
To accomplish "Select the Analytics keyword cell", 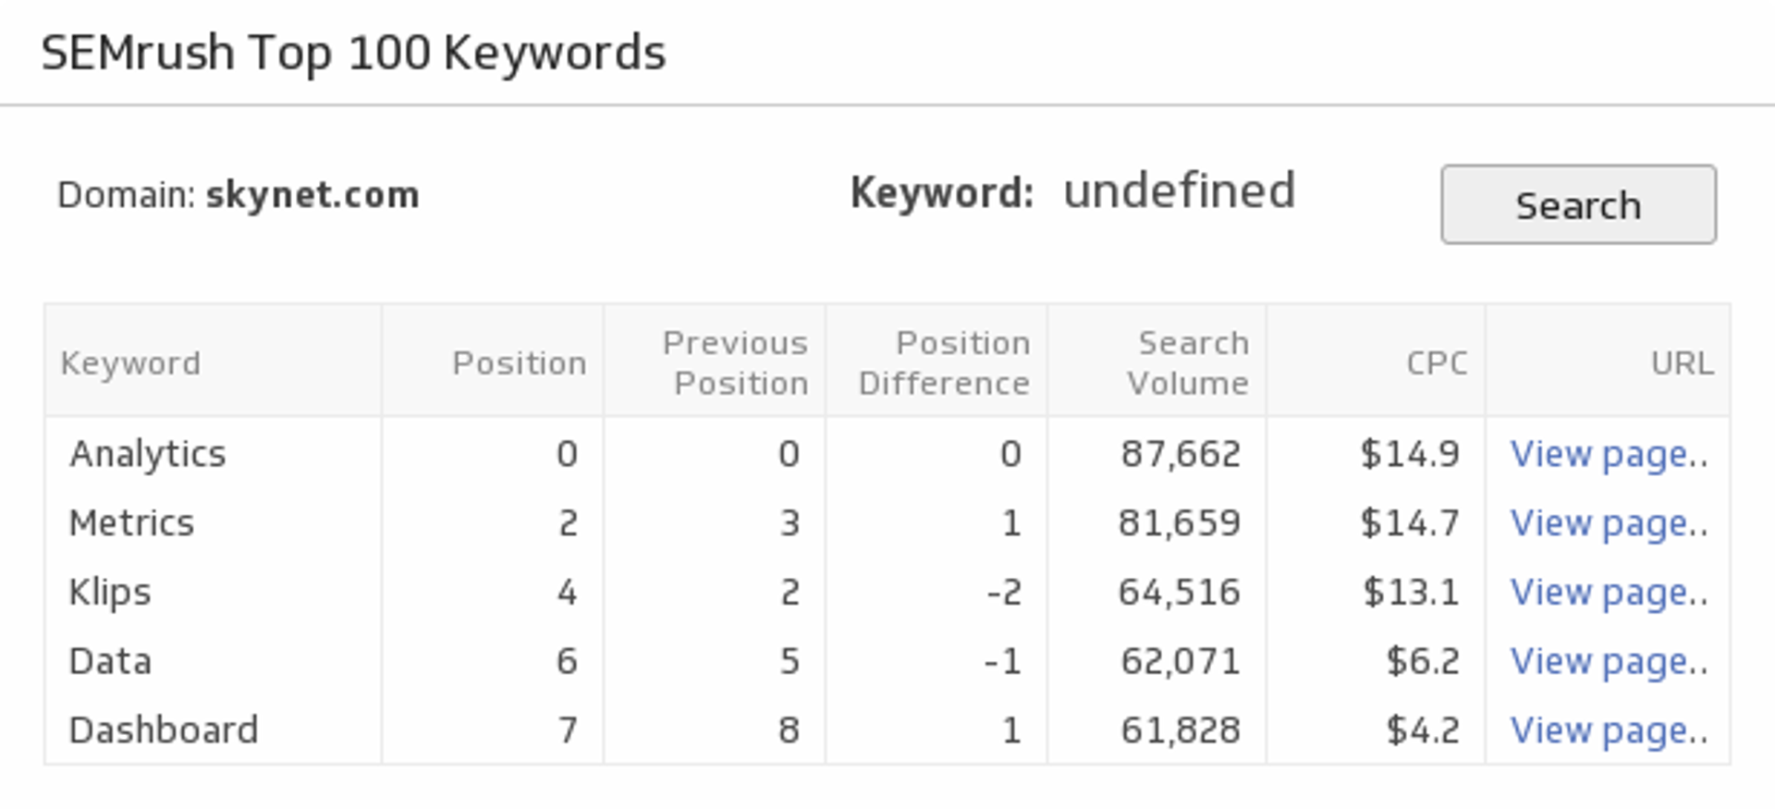I will coord(148,454).
